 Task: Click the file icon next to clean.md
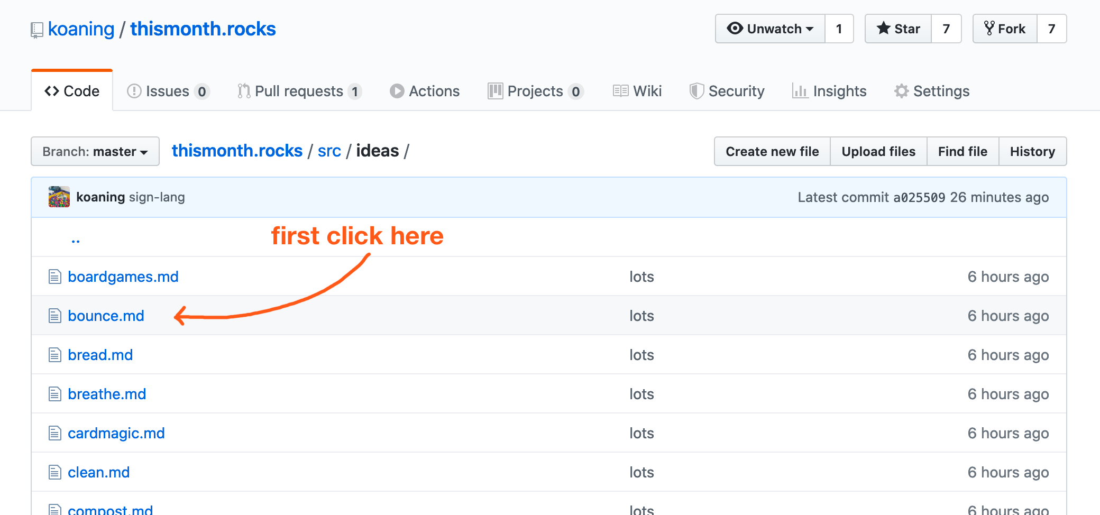(x=55, y=472)
